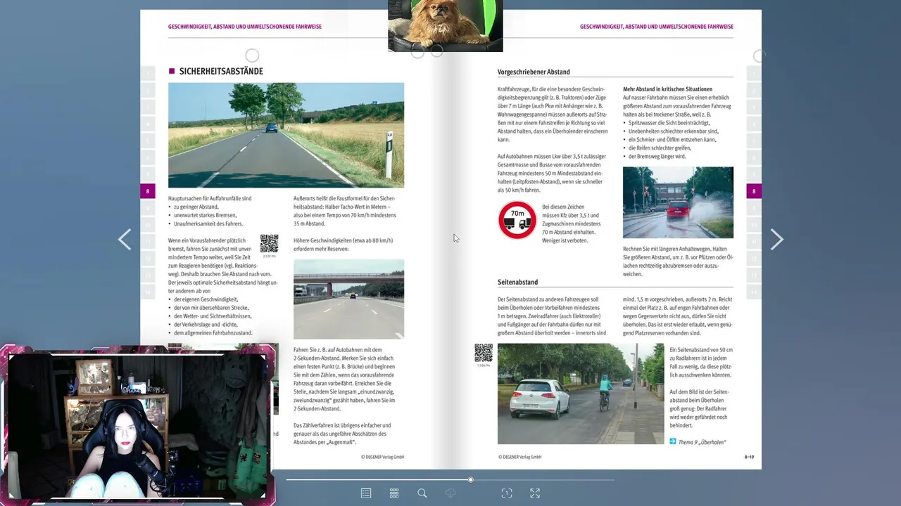The image size is (901, 506).
Task: Select chapter tab 9 on right edge
Action: [x=754, y=207]
